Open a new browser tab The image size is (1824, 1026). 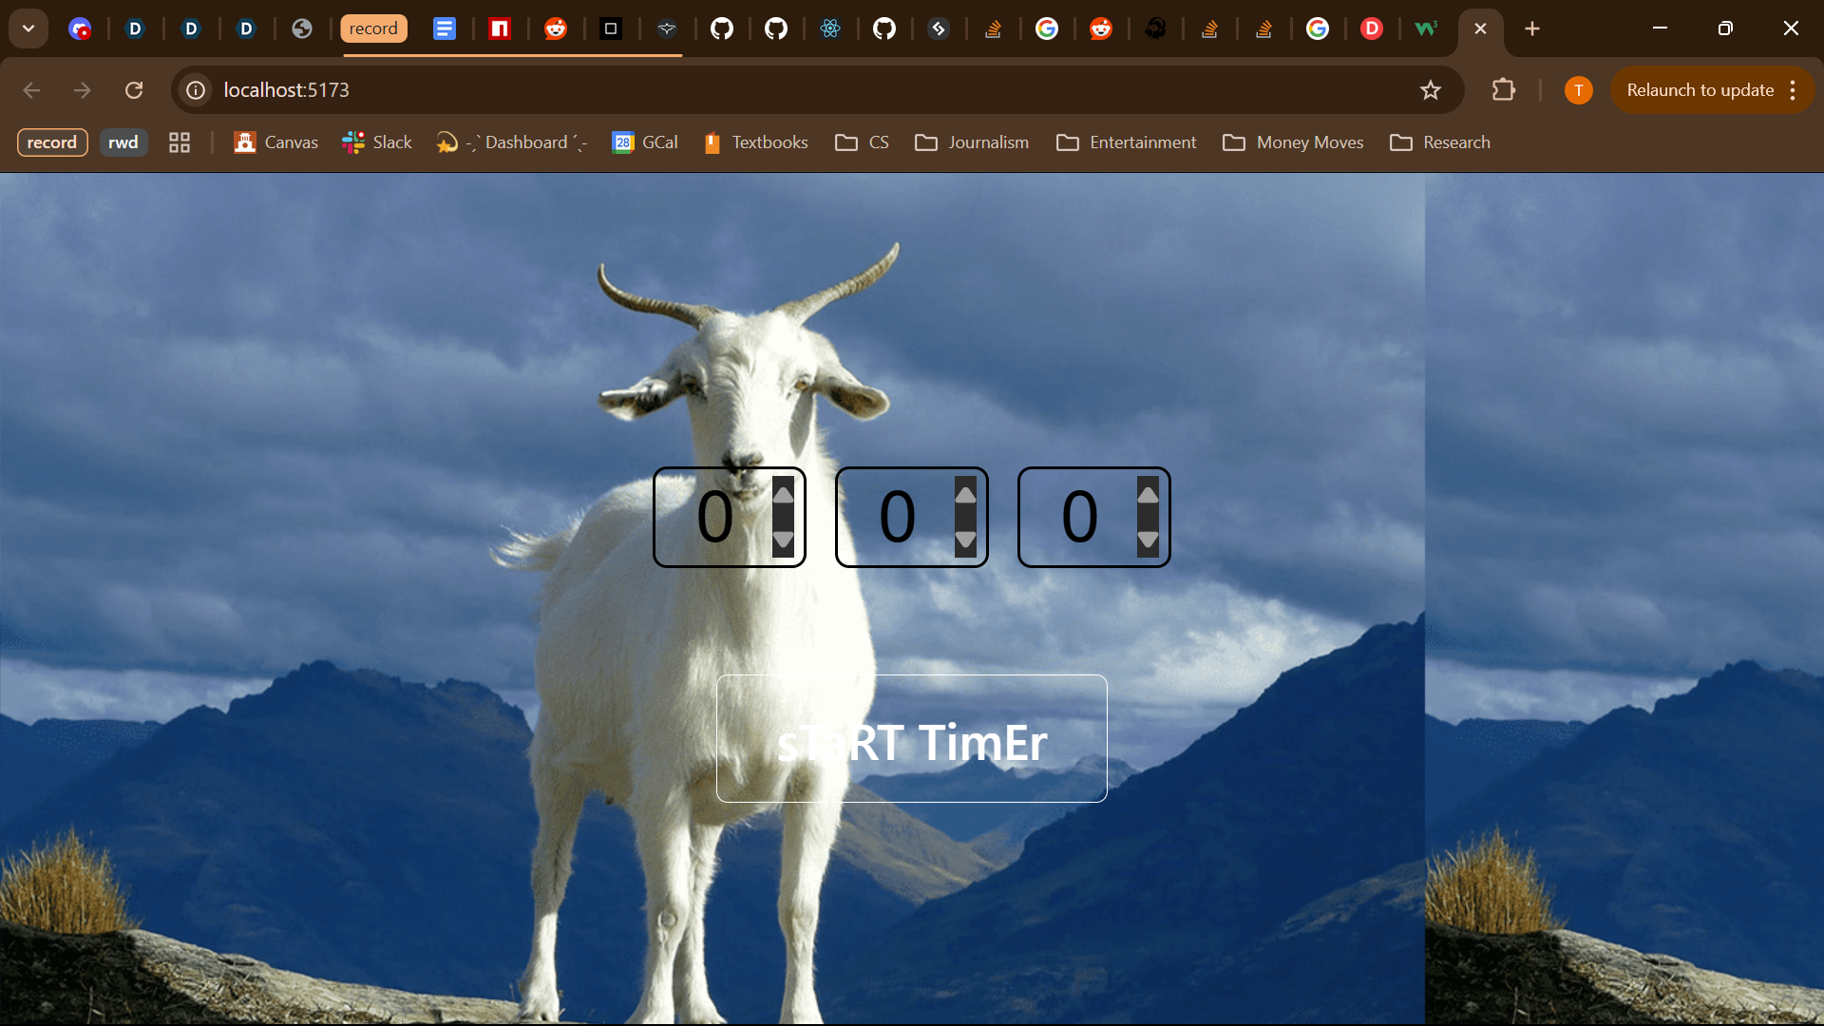[1531, 28]
